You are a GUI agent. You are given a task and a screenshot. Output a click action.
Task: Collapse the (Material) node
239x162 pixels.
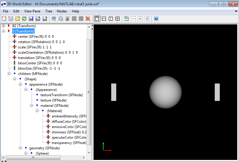click(37, 111)
